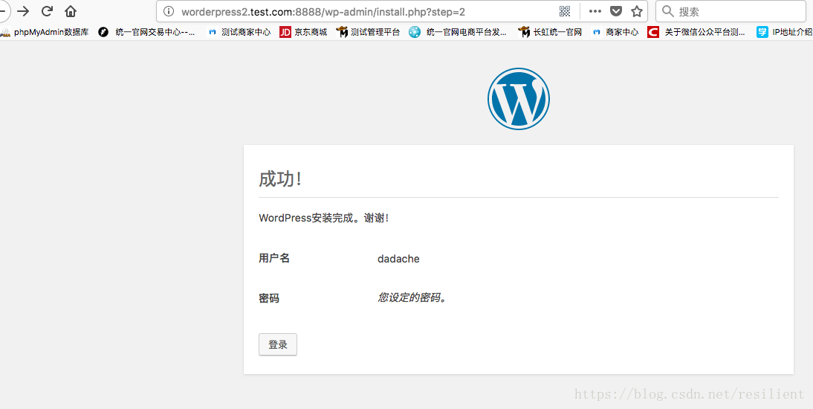The image size is (813, 409).
Task: Click the 登录 login button
Action: (x=278, y=344)
